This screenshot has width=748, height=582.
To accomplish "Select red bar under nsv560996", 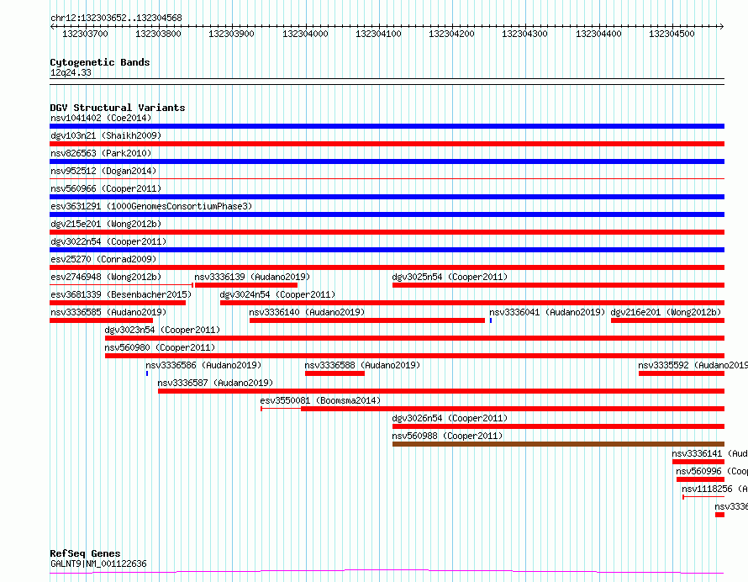I will point(700,479).
